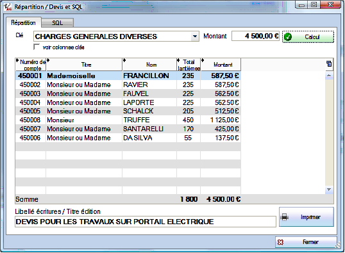Image resolution: width=345 pixels, height=253 pixels.
Task: Click the Somme tantièmes total 1 800
Action: tap(189, 199)
